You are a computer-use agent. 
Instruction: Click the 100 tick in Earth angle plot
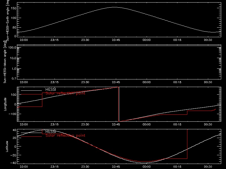(14, 18)
